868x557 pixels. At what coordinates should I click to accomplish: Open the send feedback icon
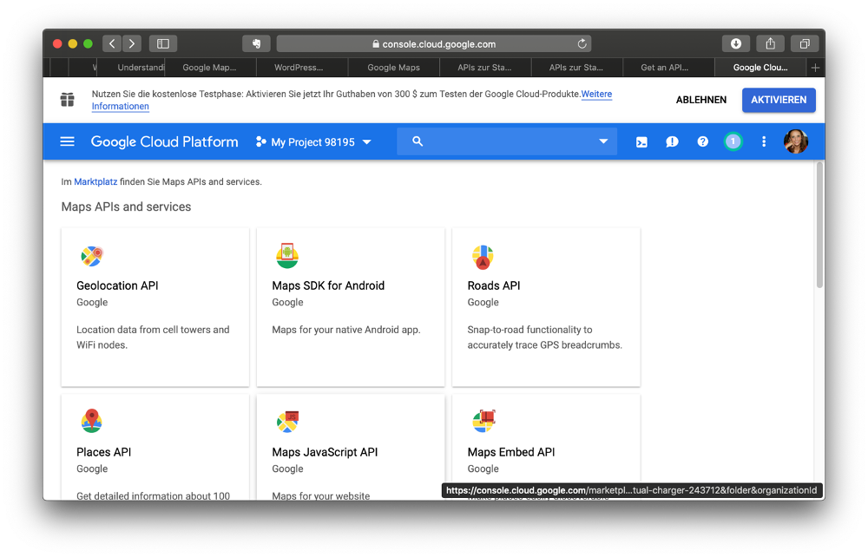click(x=672, y=142)
